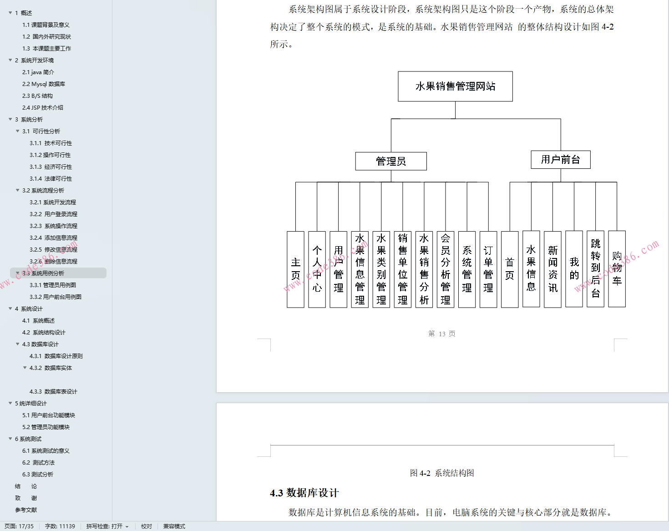
Task: Jump to heading "2.2 Mysql 数据库"
Action: (44, 84)
